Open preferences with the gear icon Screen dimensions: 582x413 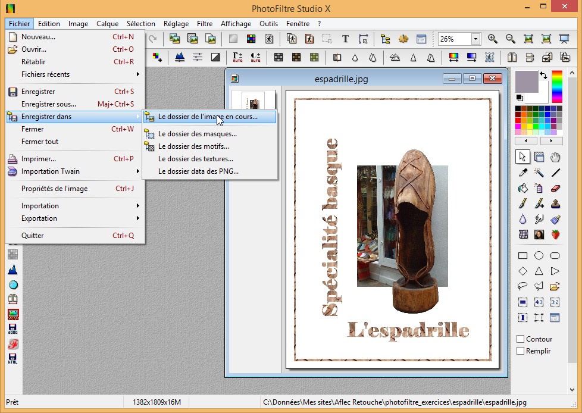click(x=403, y=39)
